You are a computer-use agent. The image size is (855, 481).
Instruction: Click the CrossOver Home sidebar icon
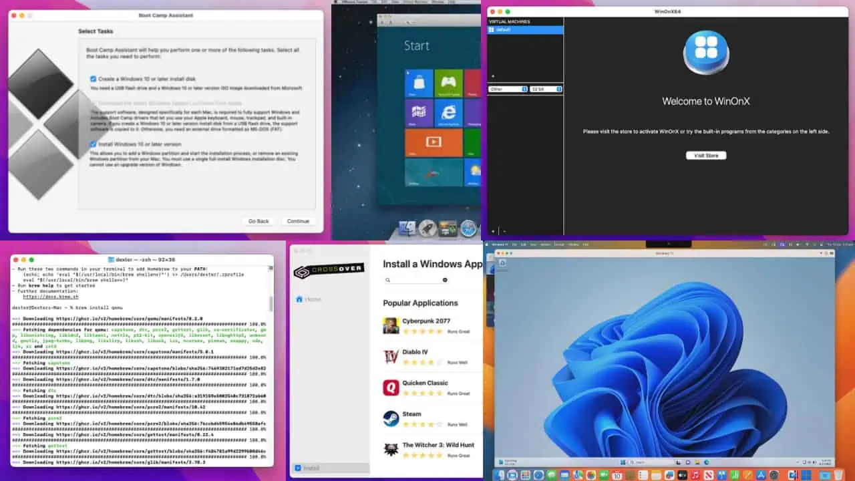[x=299, y=299]
